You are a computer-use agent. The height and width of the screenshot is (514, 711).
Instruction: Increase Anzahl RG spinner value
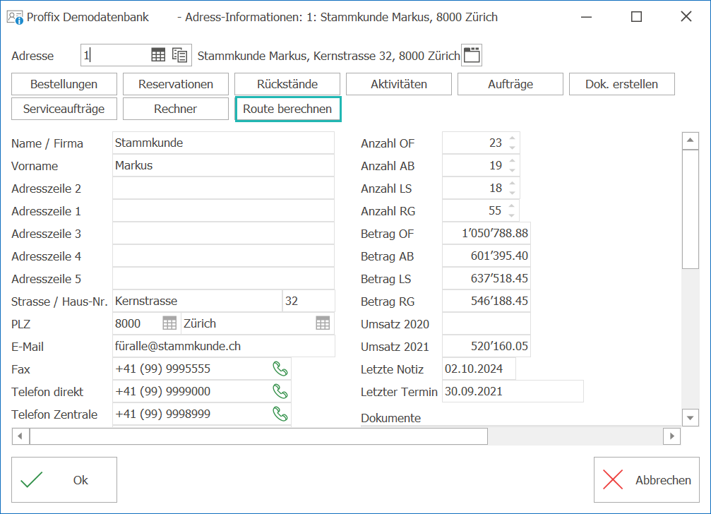511,205
